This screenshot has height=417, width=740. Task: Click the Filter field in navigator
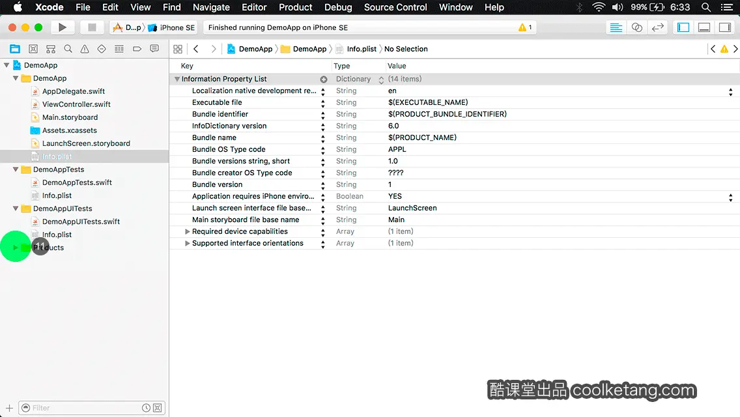(x=92, y=408)
